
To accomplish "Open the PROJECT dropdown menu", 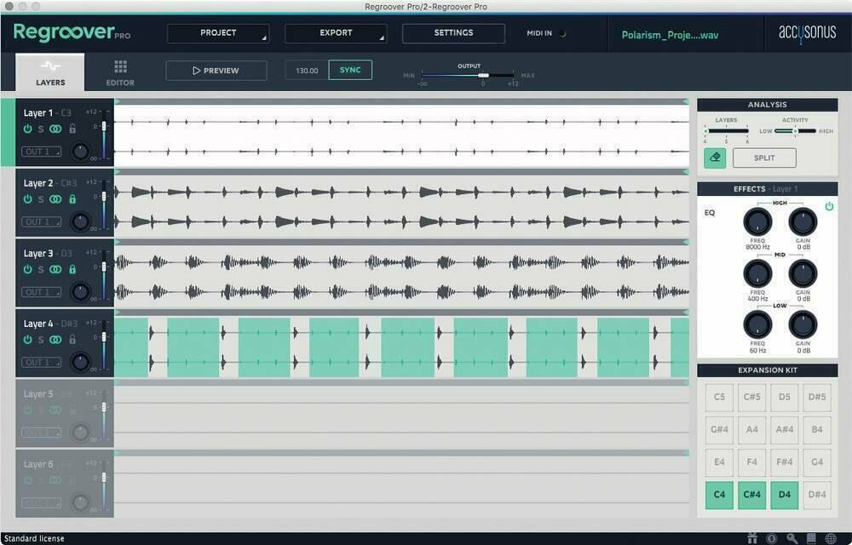I will coord(218,32).
